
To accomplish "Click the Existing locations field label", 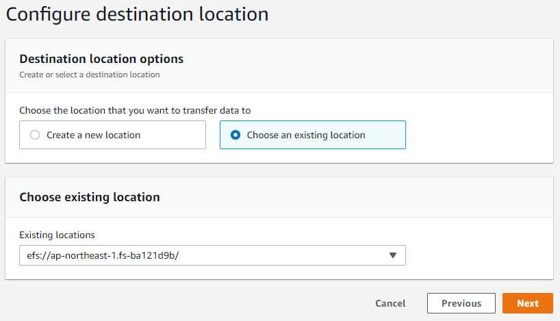I will coord(57,235).
